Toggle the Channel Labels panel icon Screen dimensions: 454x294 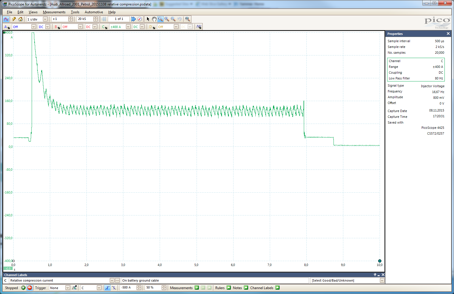tap(278, 288)
